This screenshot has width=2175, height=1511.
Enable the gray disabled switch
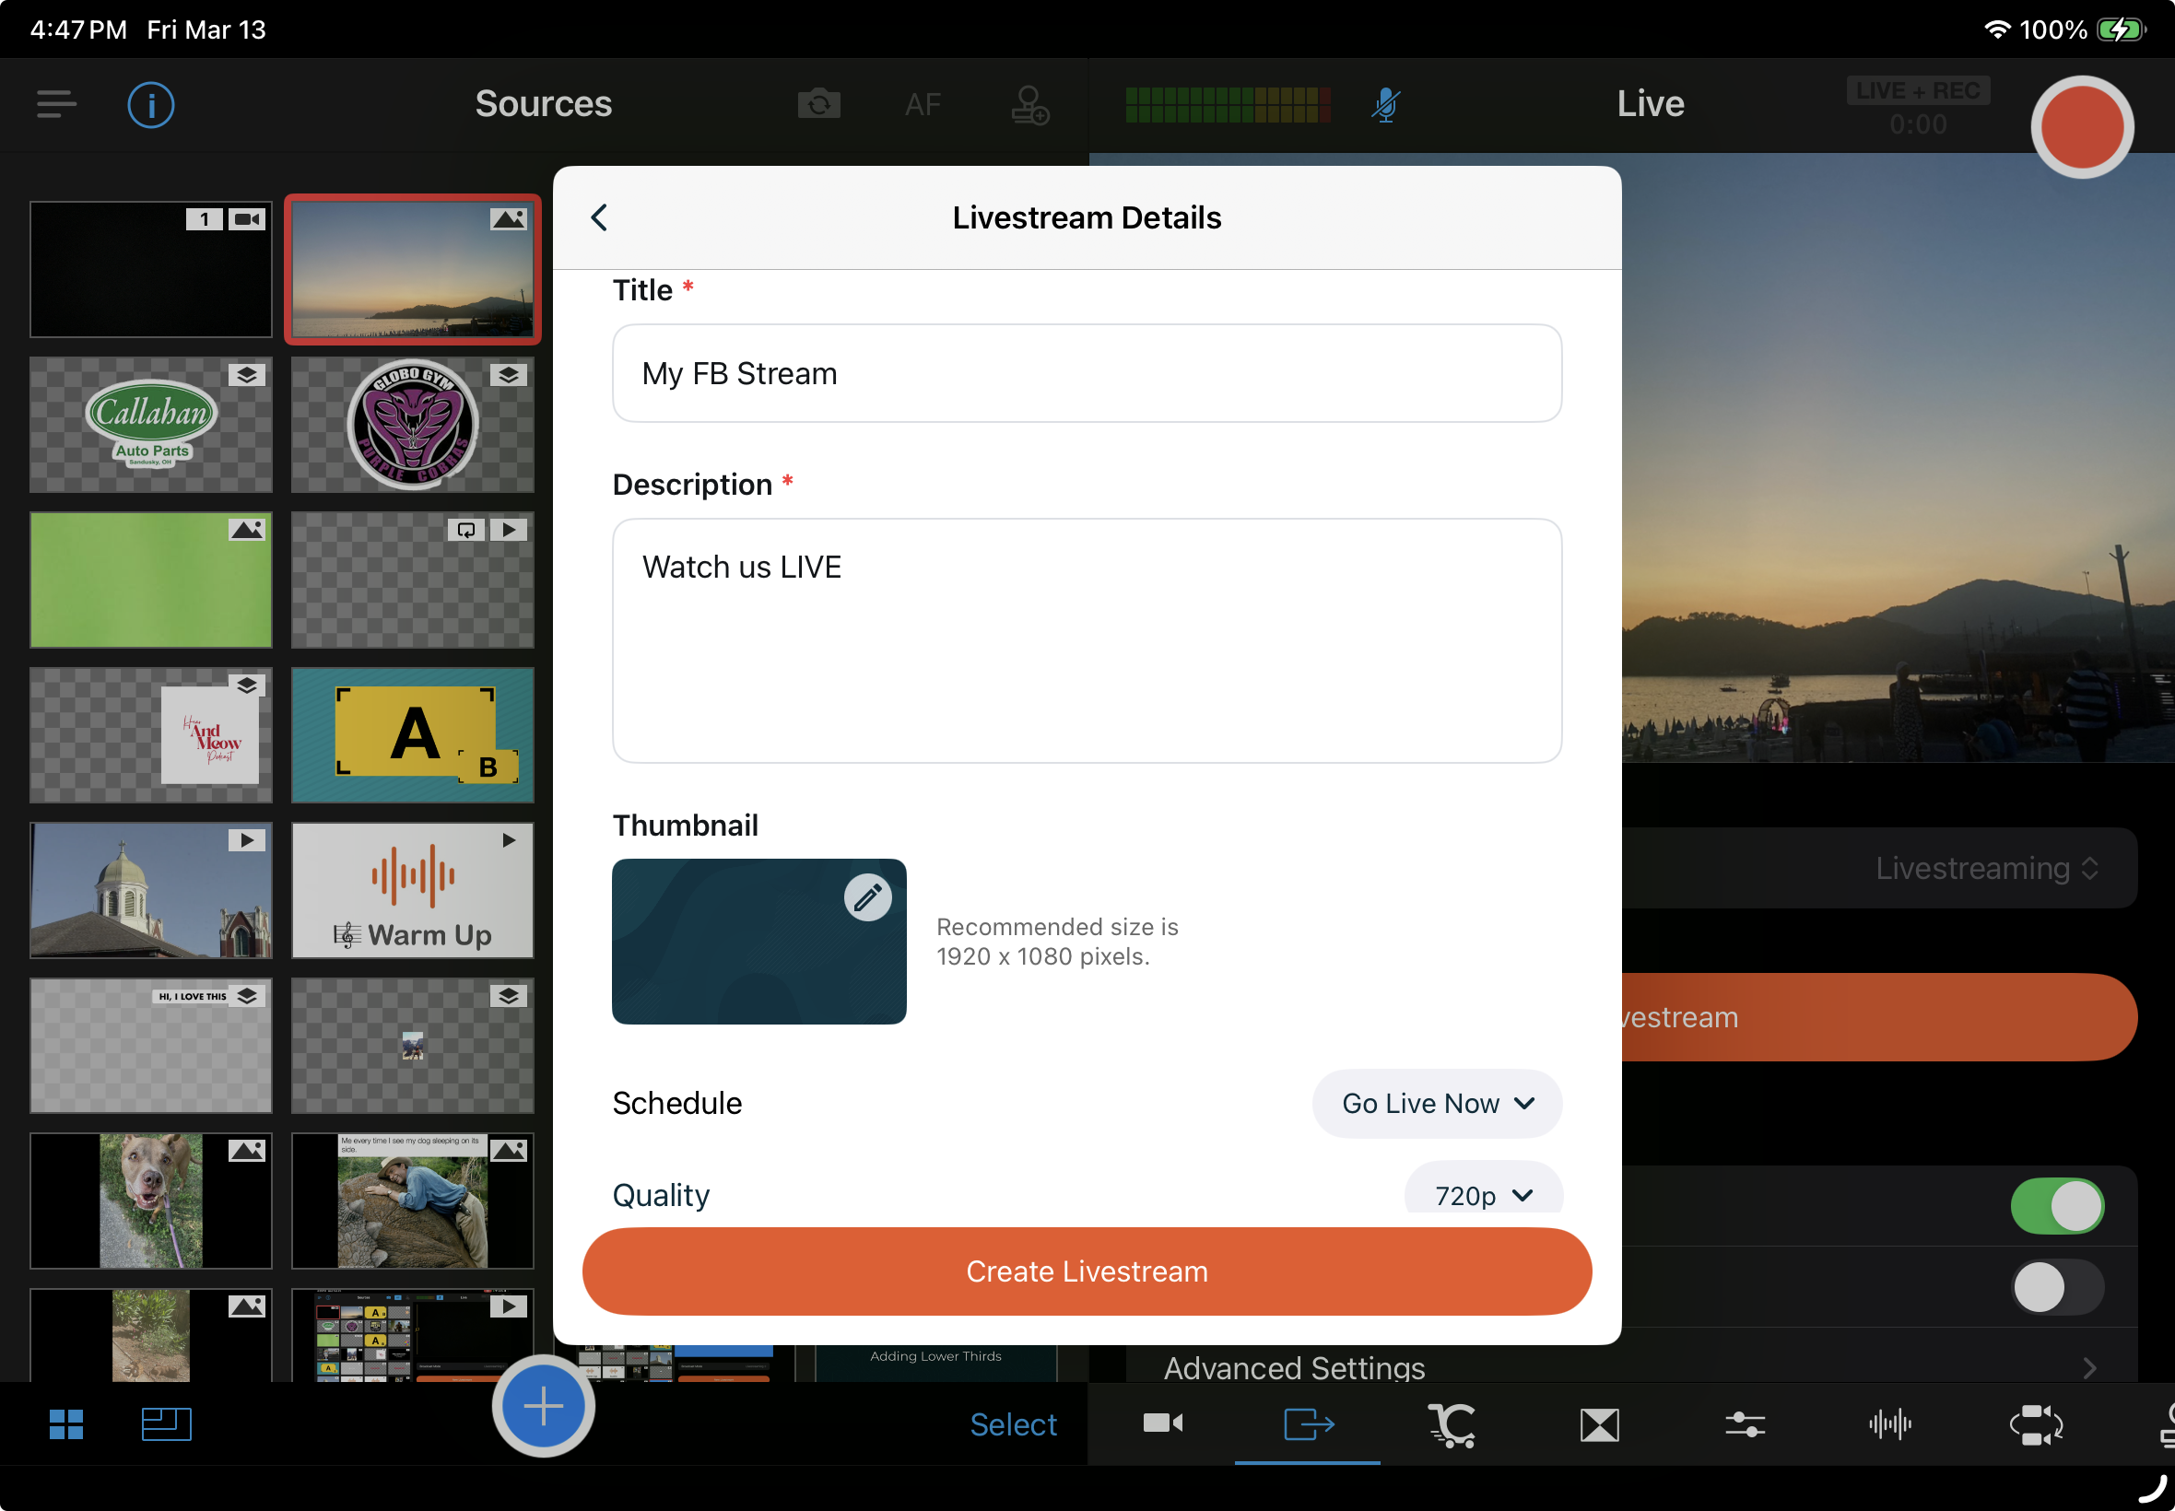pos(2057,1286)
